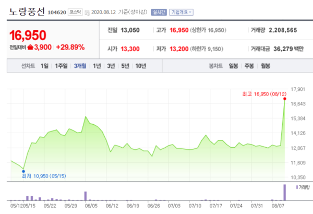Click the 실시간 button
Viewport: 313px width, 214px height.
[x=159, y=12]
